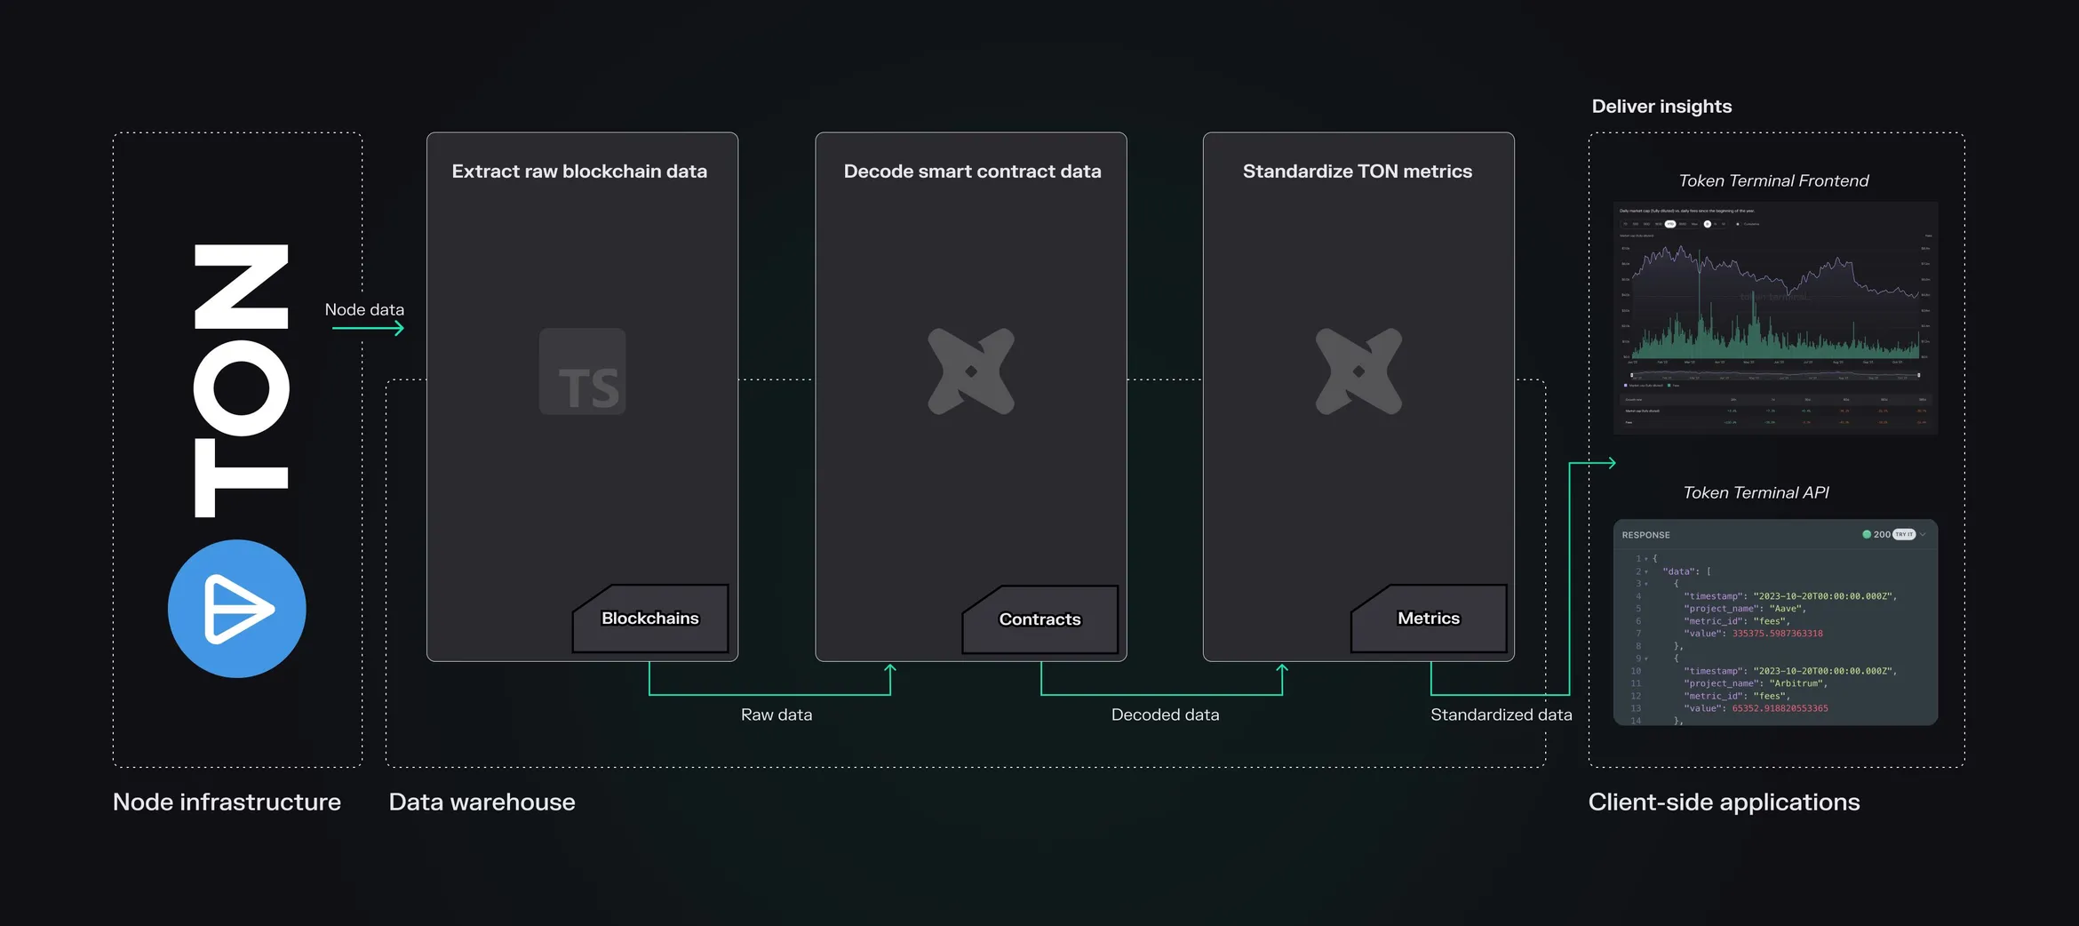Click the green 200 status dot
Screen dimensions: 2079x926
point(1867,534)
